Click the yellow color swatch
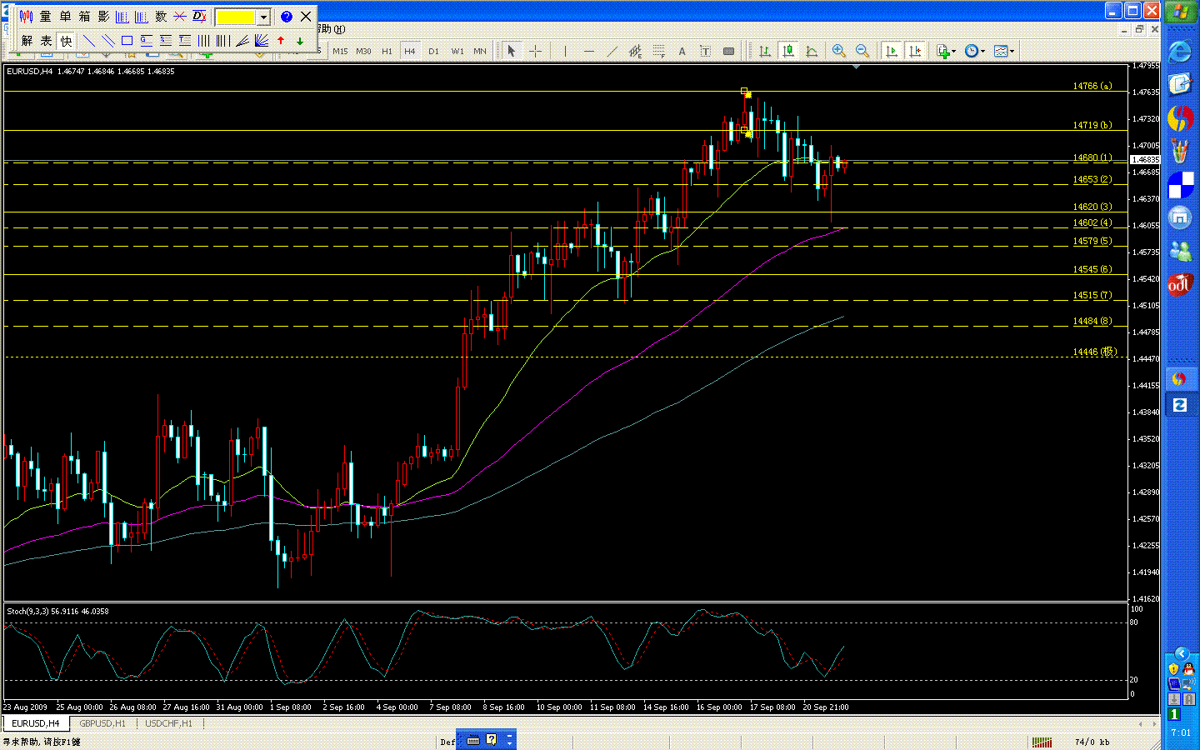1200x750 pixels. 237,17
